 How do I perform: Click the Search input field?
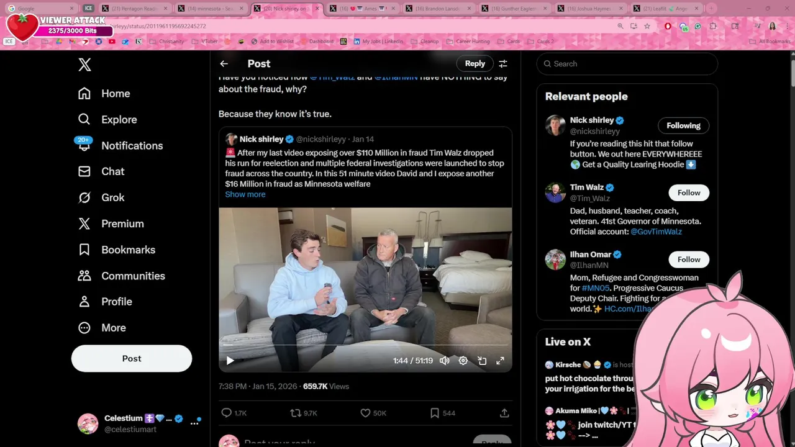tap(627, 64)
